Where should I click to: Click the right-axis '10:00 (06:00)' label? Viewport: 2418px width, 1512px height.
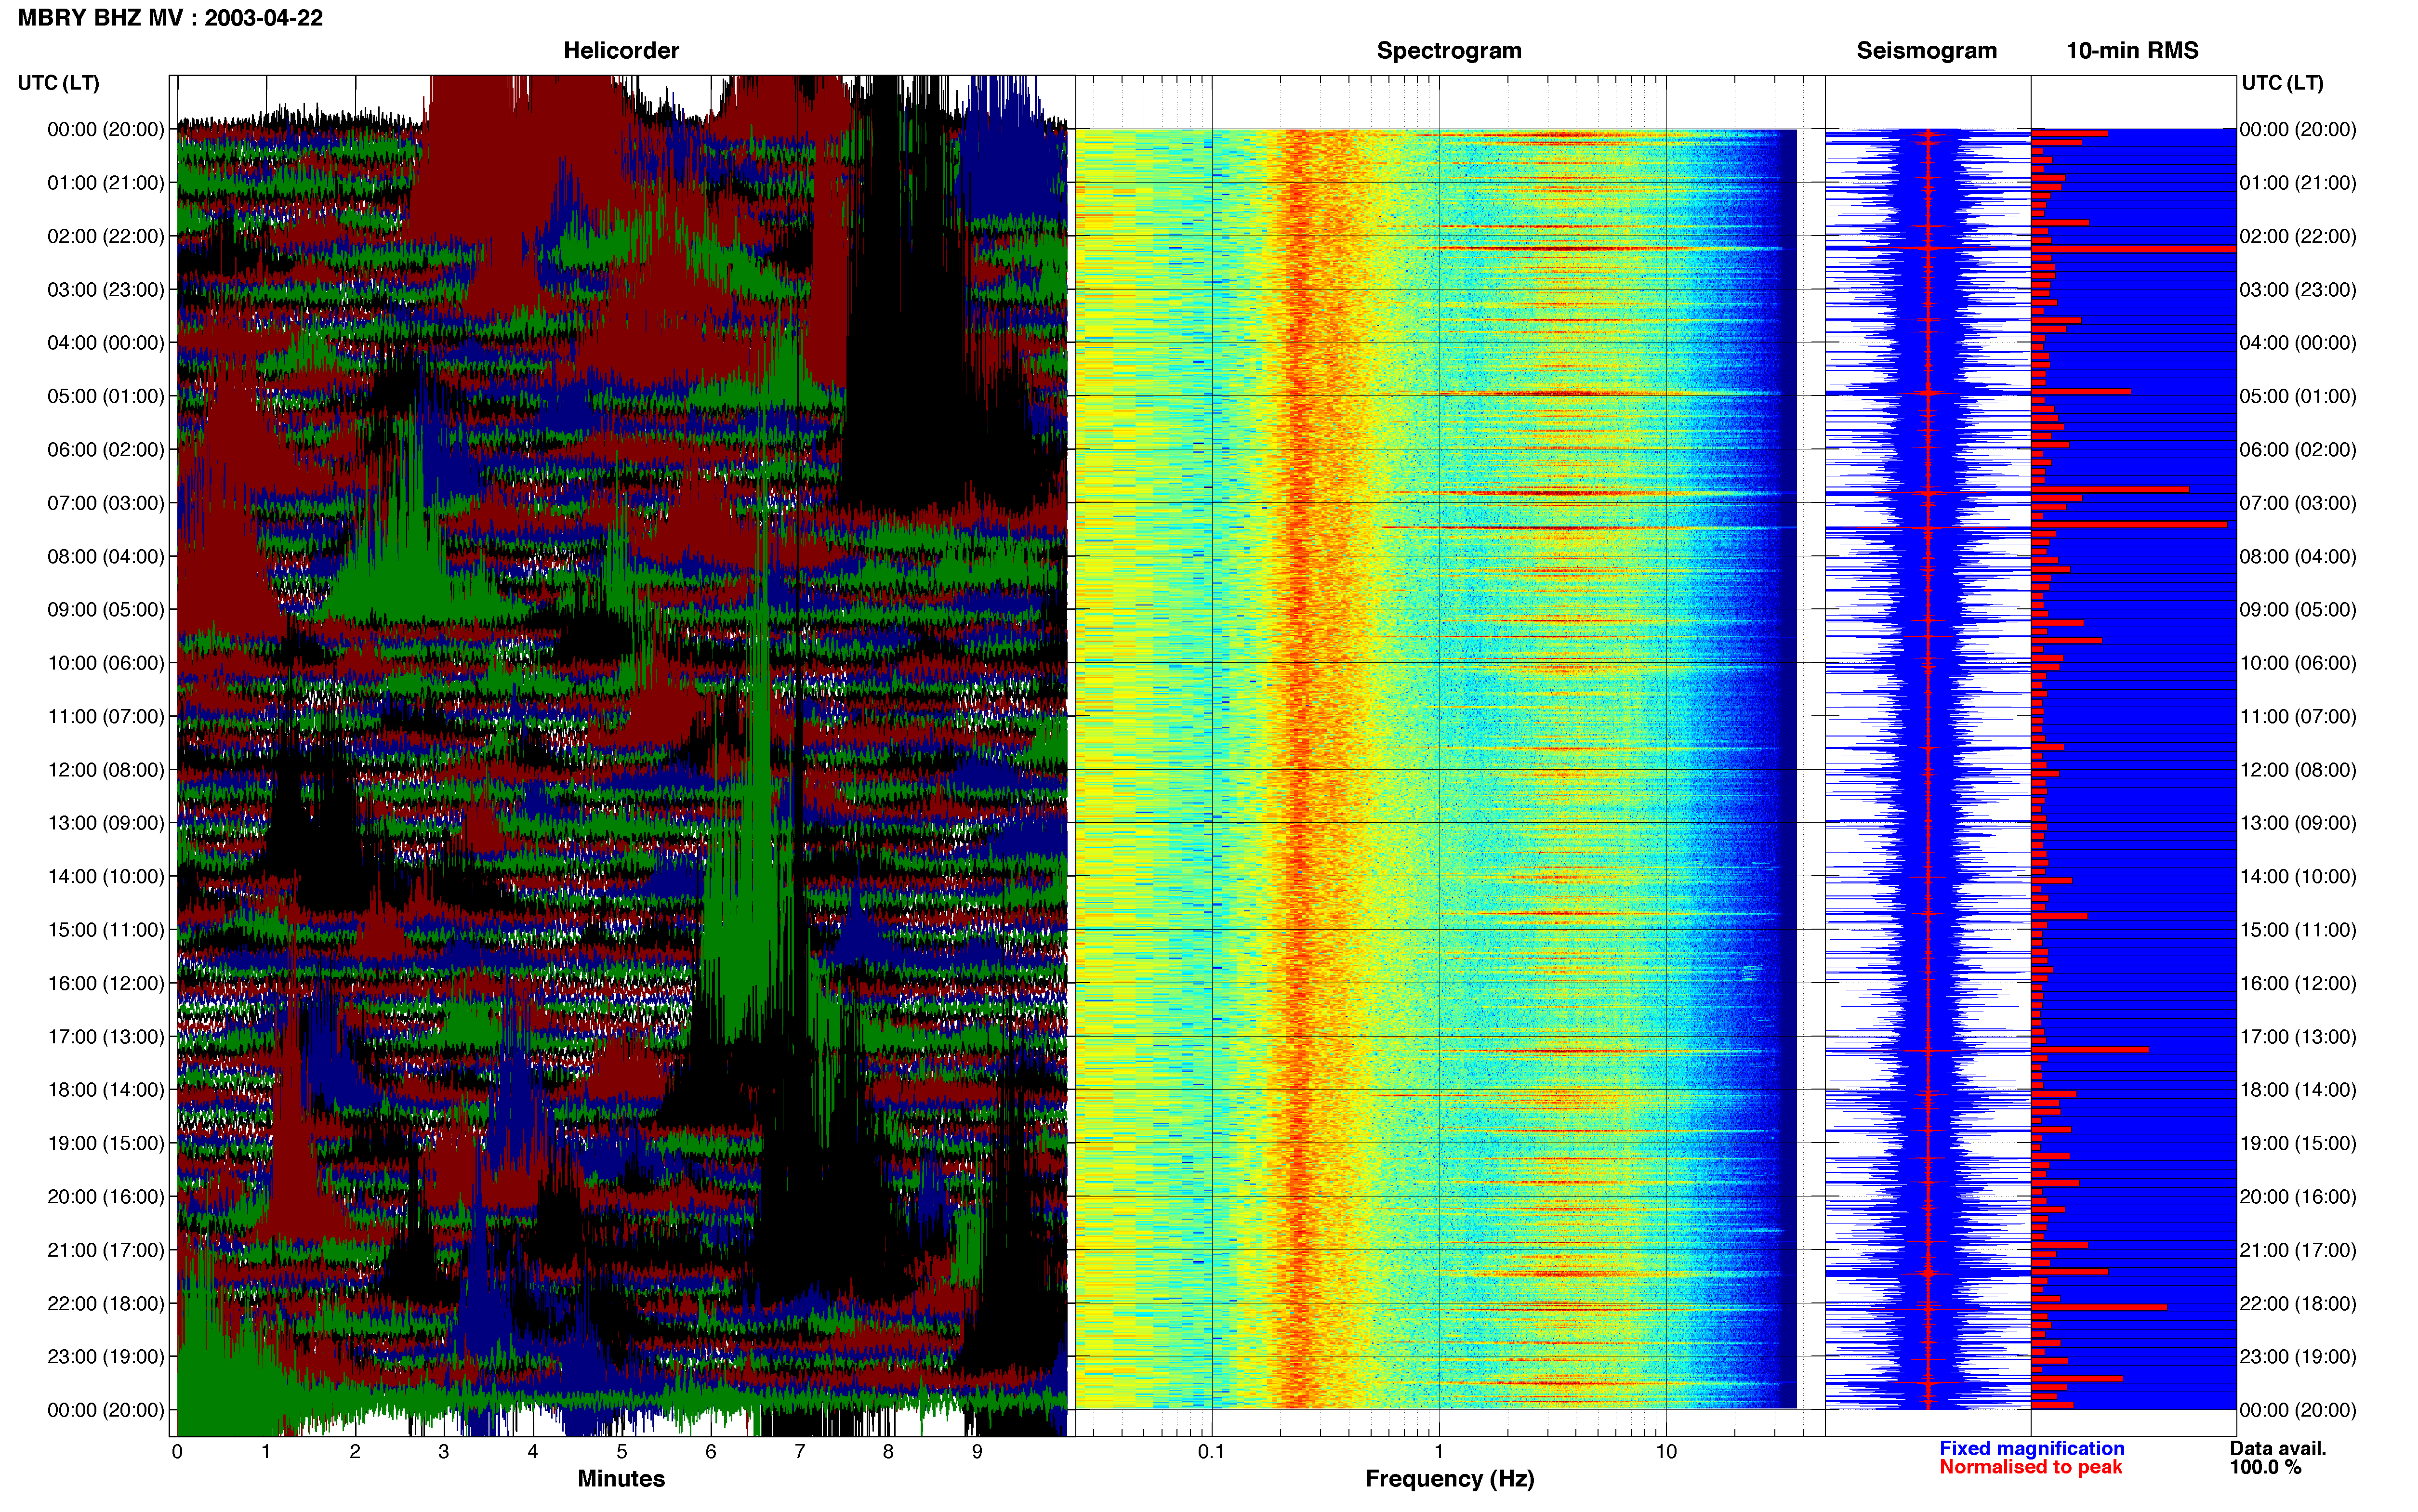[2298, 663]
